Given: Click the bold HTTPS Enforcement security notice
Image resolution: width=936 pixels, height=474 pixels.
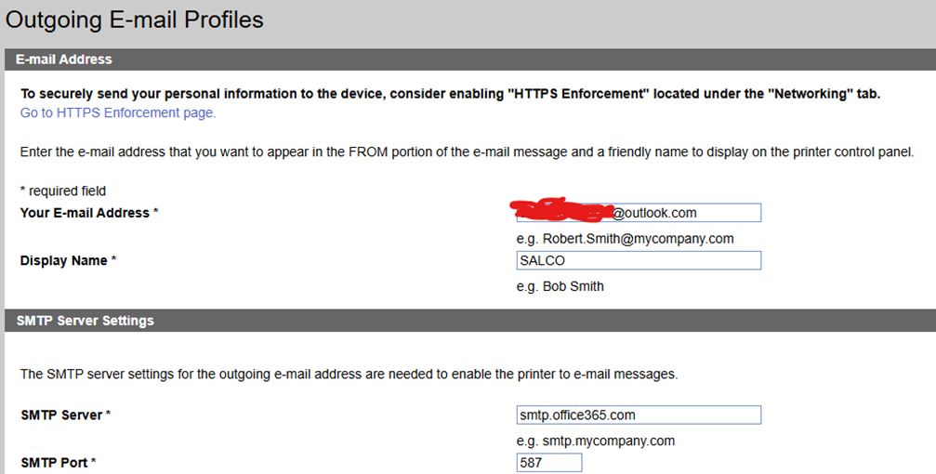Looking at the screenshot, I should (450, 94).
